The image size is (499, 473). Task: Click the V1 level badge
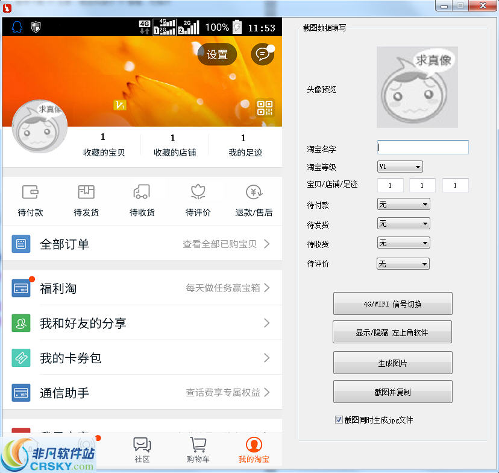(120, 105)
